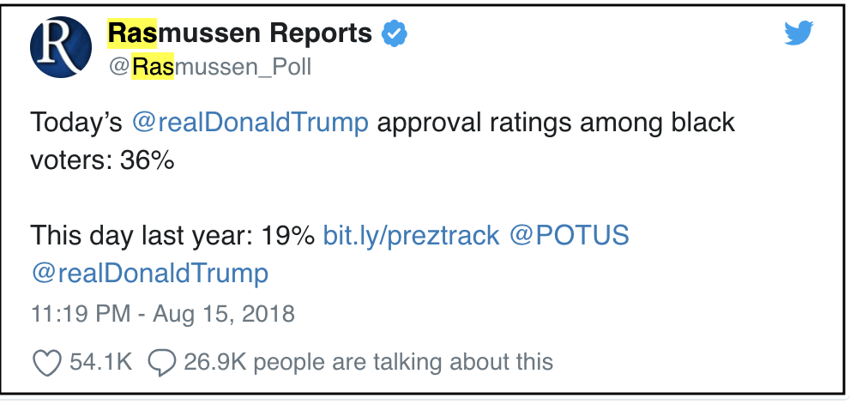Click the "approval ratings among black" text
850x404 pixels.
tap(556, 123)
